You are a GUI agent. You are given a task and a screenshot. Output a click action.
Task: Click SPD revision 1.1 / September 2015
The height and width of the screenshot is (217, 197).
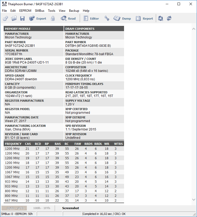[81, 129]
